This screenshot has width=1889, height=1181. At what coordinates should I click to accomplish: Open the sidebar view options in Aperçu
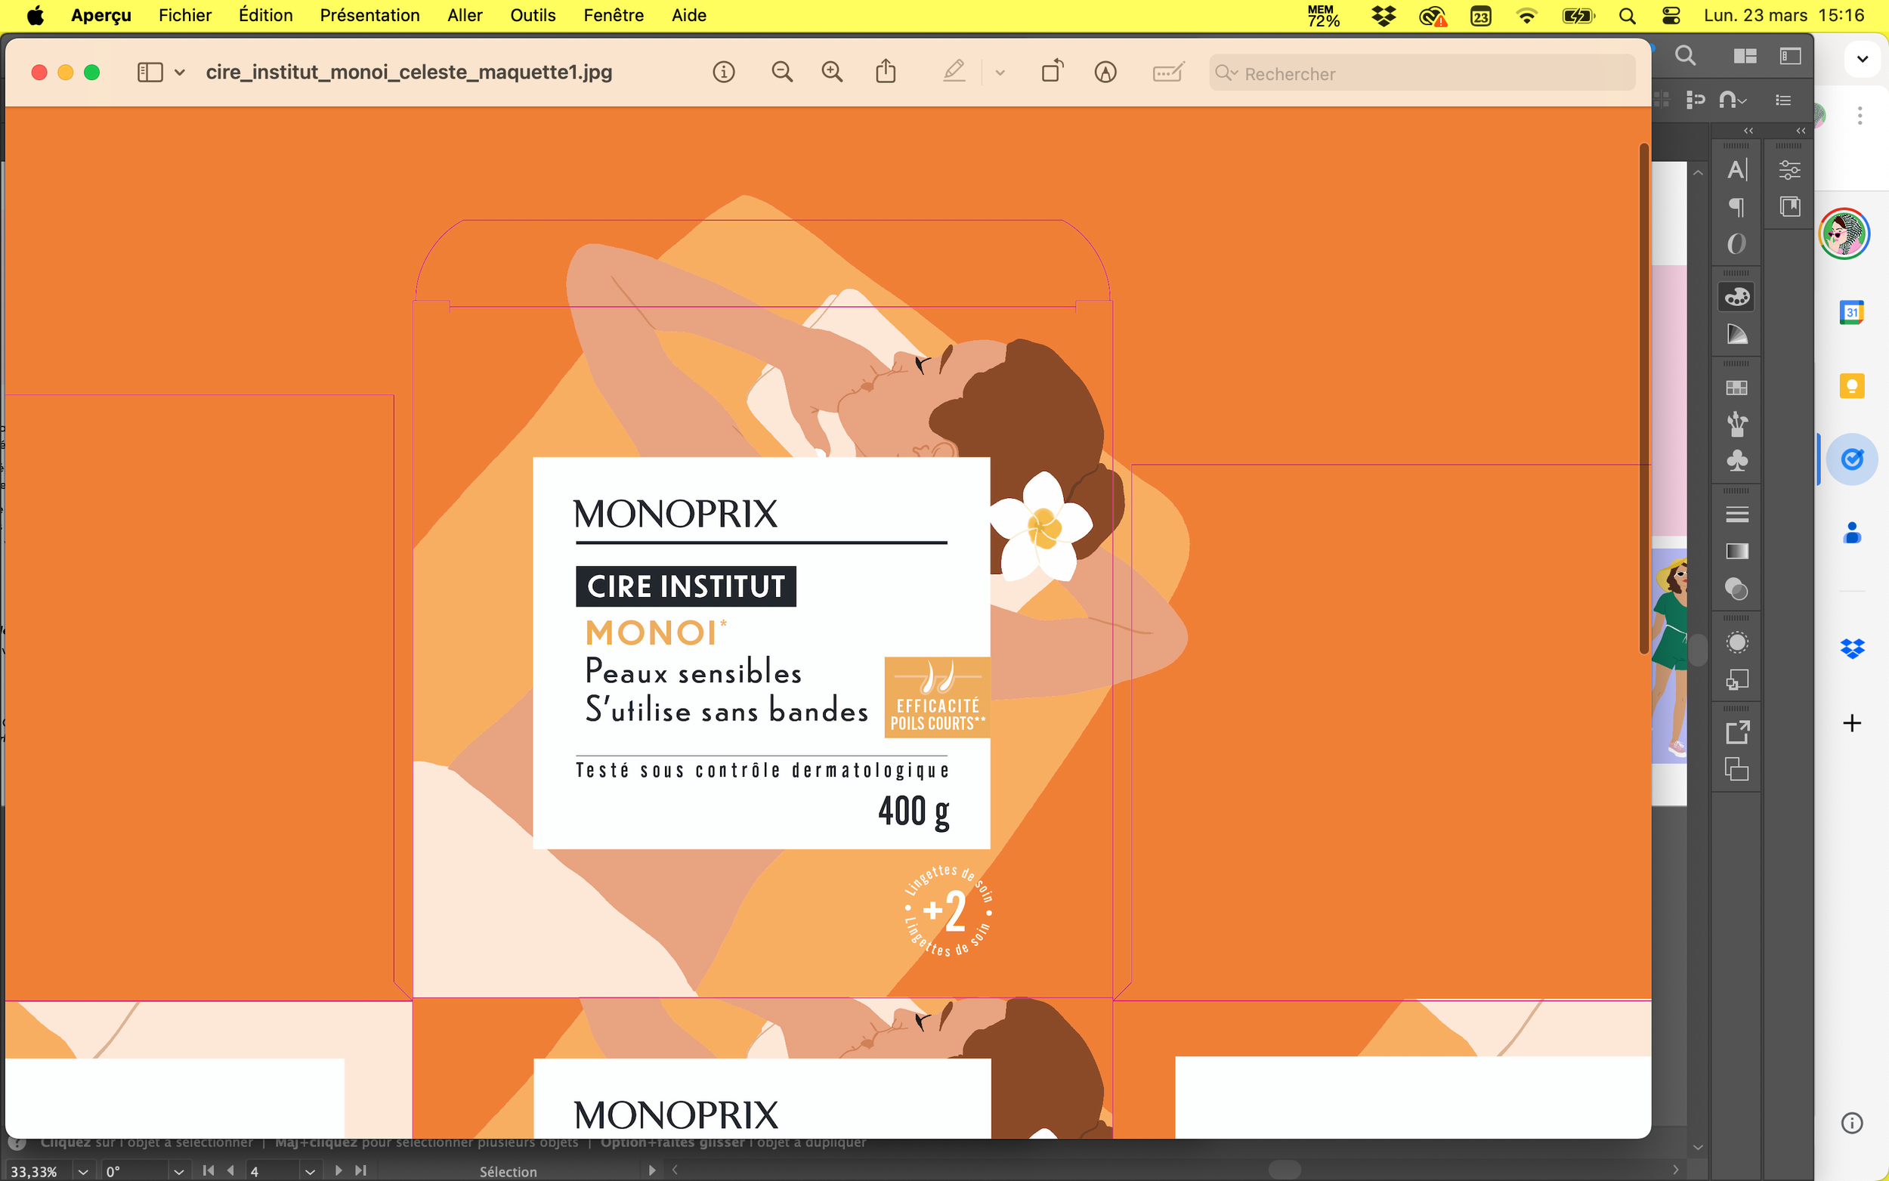150,72
